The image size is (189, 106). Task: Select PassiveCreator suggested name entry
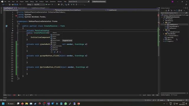click(x=56, y=40)
